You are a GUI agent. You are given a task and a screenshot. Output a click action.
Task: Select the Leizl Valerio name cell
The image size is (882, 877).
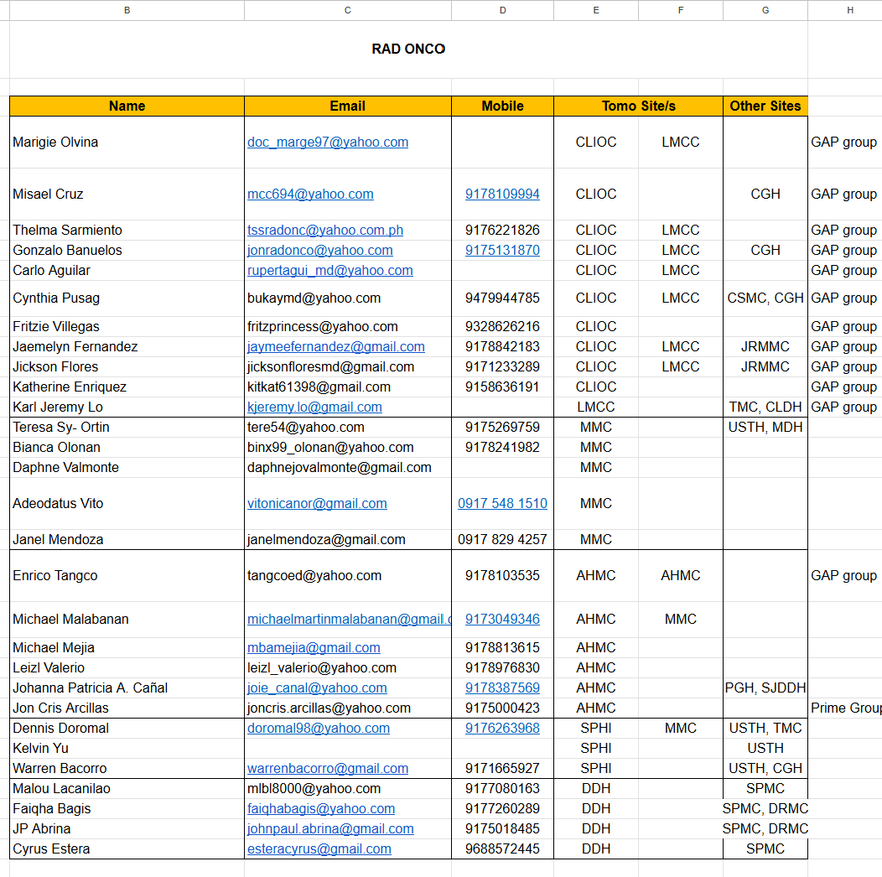(127, 667)
